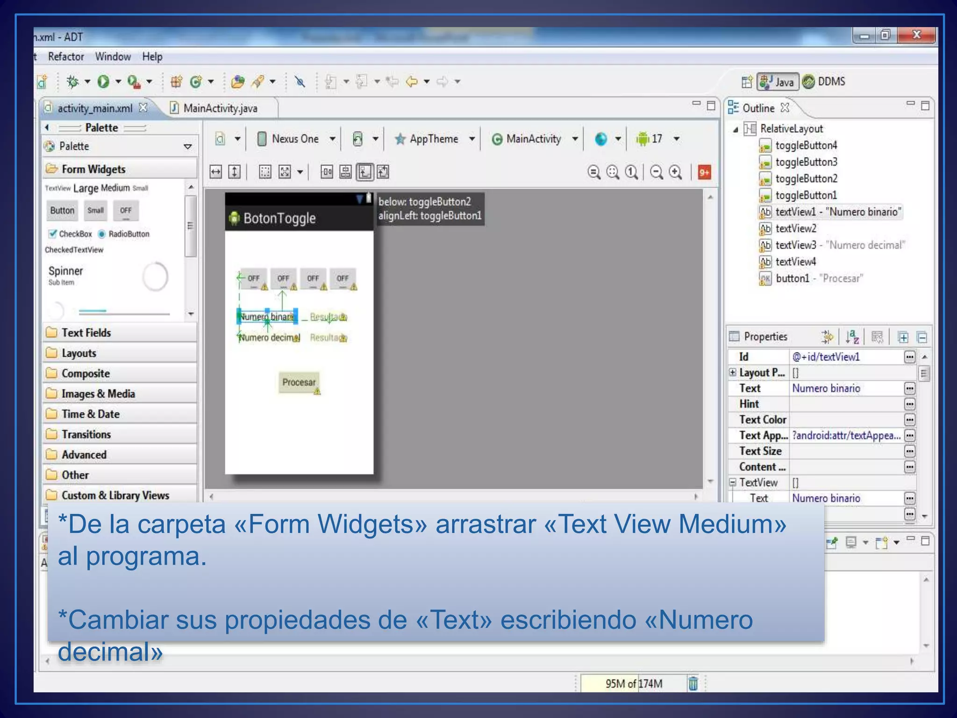The image size is (957, 718).
Task: Select the OFF ToggleButton widget in palette
Action: (126, 211)
